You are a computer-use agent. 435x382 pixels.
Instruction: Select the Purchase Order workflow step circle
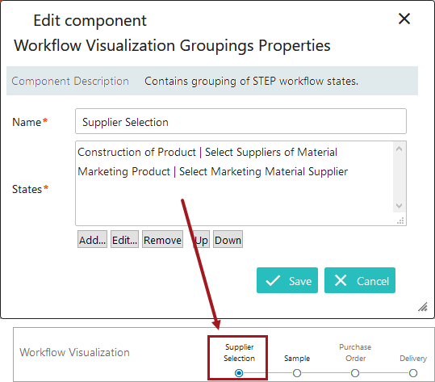coord(355,373)
